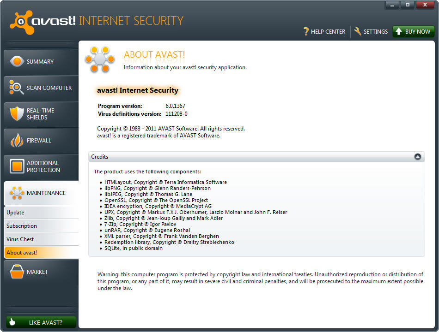
Task: Click the Redemption library credit line
Action: (x=169, y=242)
